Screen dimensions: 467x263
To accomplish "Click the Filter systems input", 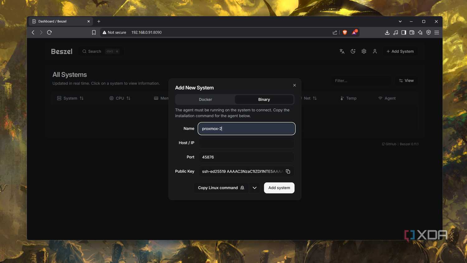I will (x=361, y=81).
